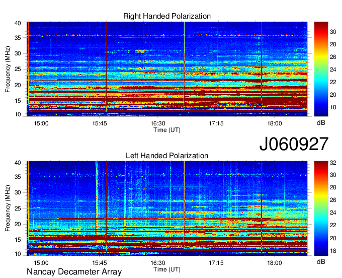The width and height of the screenshot is (342, 278).
Task: Click the J060927 observation identifier
Action: 294,144
